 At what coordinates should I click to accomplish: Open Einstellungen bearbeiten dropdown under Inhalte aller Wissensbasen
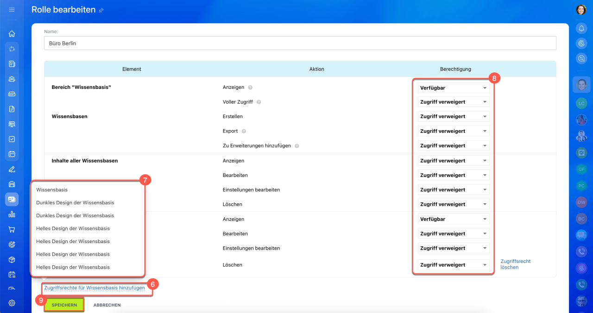pos(454,190)
